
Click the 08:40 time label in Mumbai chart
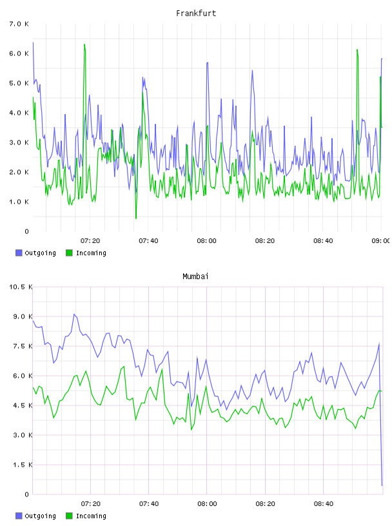[324, 504]
